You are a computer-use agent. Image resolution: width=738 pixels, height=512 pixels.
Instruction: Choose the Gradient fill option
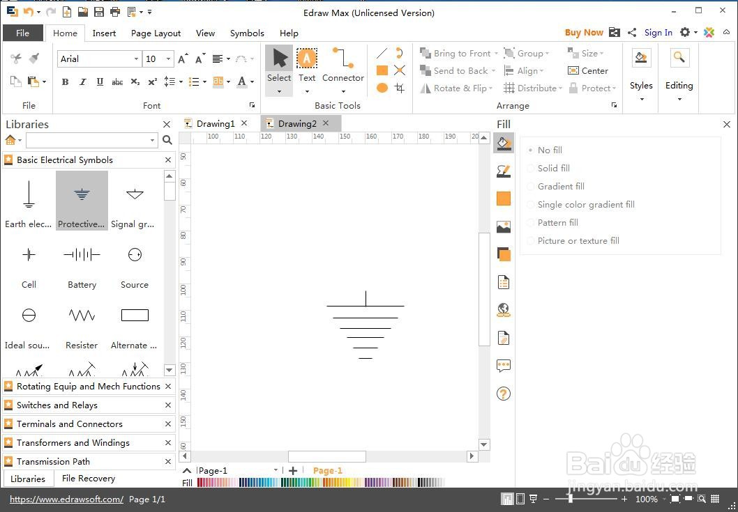(x=557, y=186)
